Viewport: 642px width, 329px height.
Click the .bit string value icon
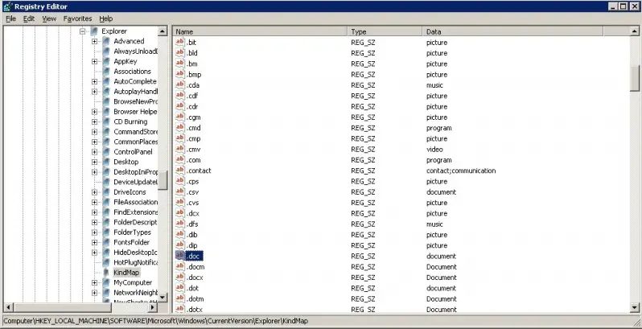click(x=179, y=42)
